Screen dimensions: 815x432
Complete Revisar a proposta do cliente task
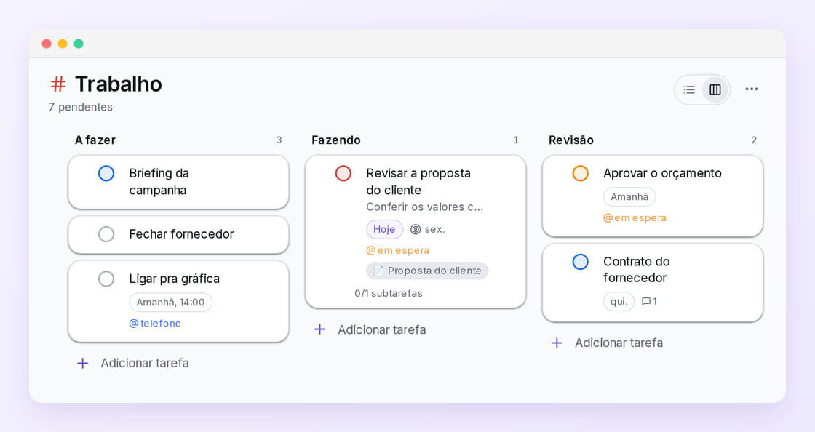coord(343,173)
